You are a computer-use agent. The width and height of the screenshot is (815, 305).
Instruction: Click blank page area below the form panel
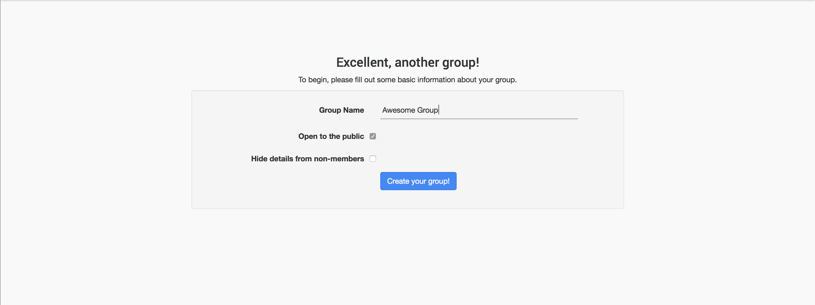pos(407,253)
